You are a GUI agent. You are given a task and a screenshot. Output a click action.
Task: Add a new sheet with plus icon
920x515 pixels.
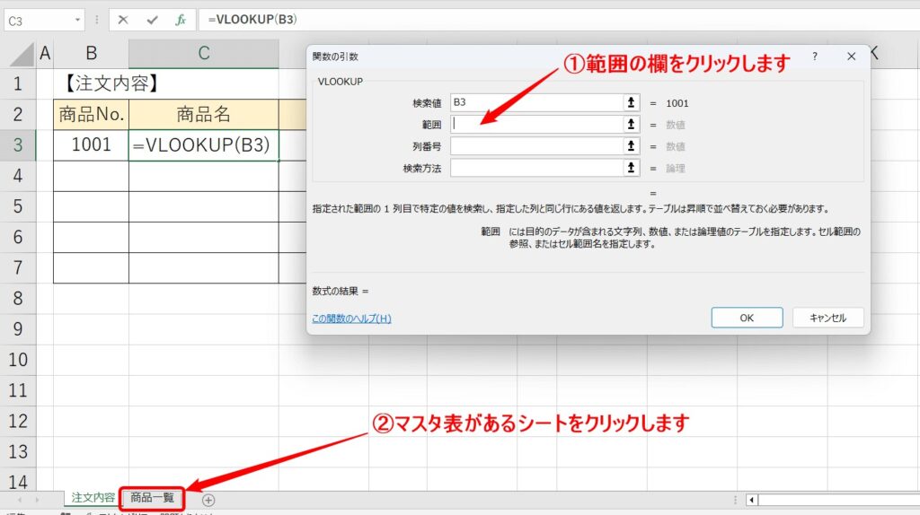click(x=208, y=500)
